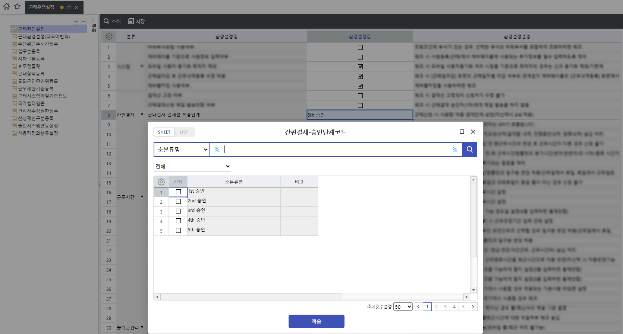Click the 적용 apply button
Viewport: 623px width, 334px height.
316,321
